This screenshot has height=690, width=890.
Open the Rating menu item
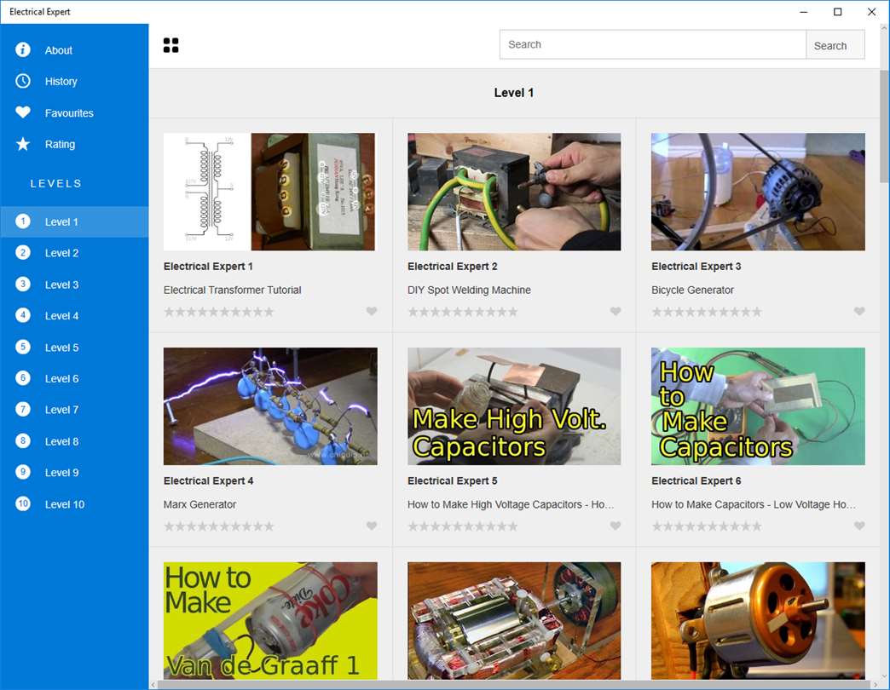(x=74, y=144)
